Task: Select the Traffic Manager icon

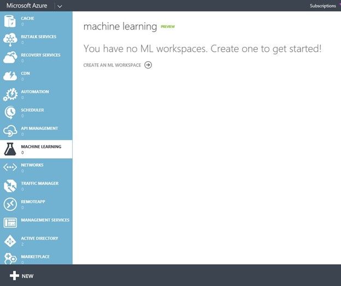Action: coord(10,186)
